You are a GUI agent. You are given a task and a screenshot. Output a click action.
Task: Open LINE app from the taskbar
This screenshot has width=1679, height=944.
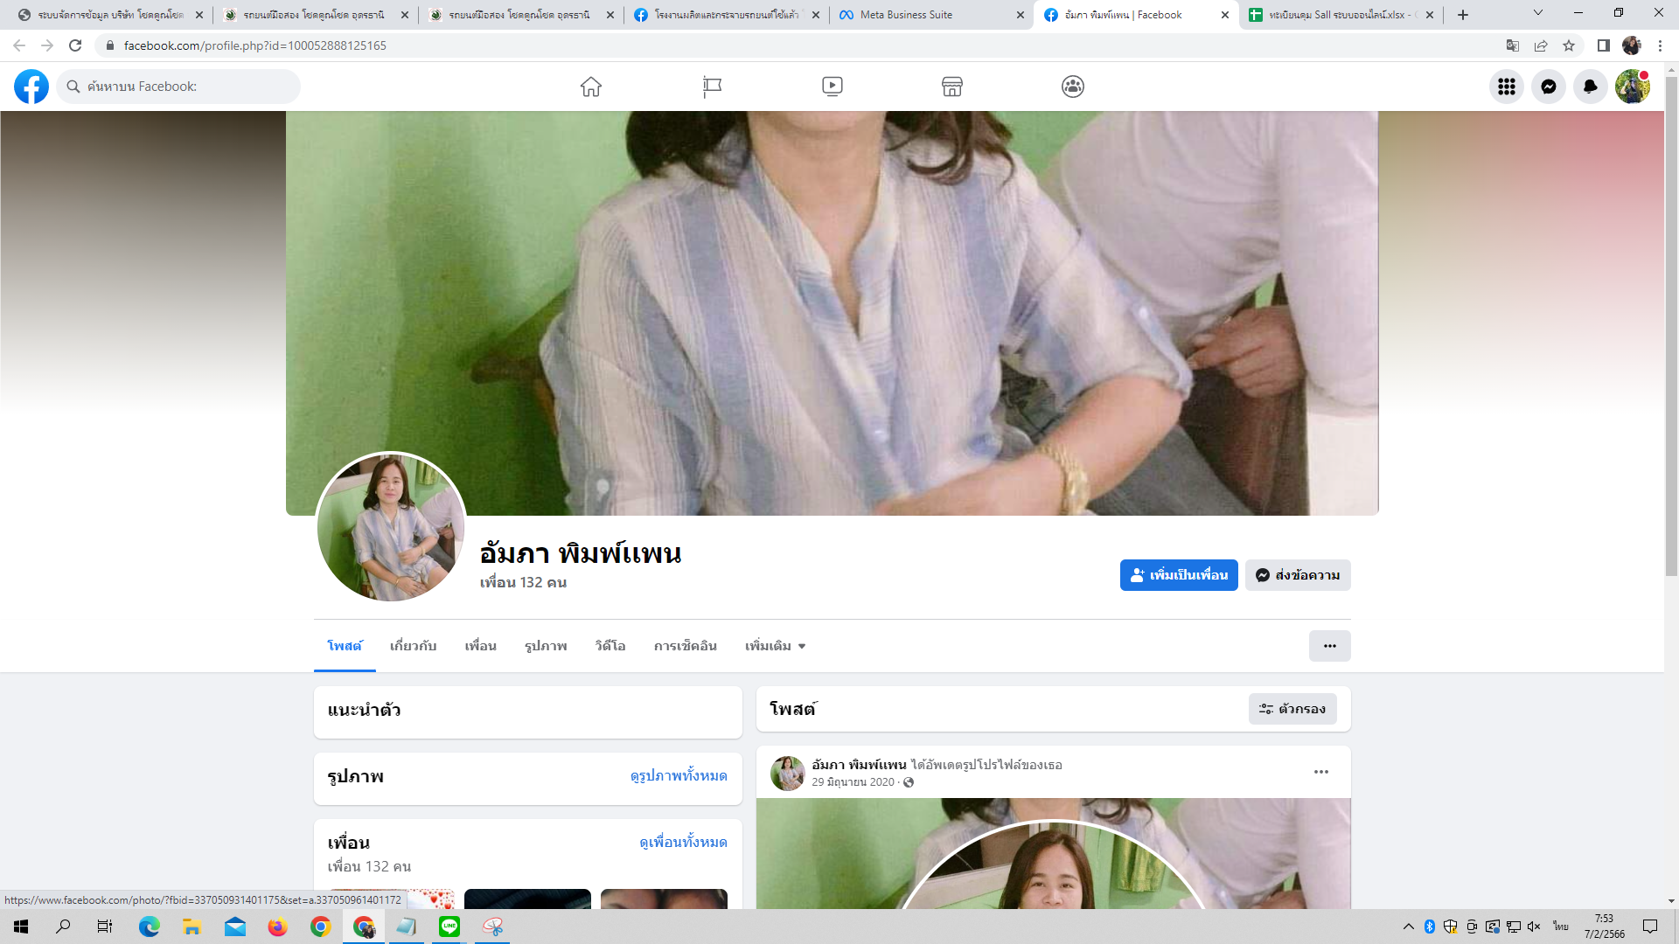449,927
